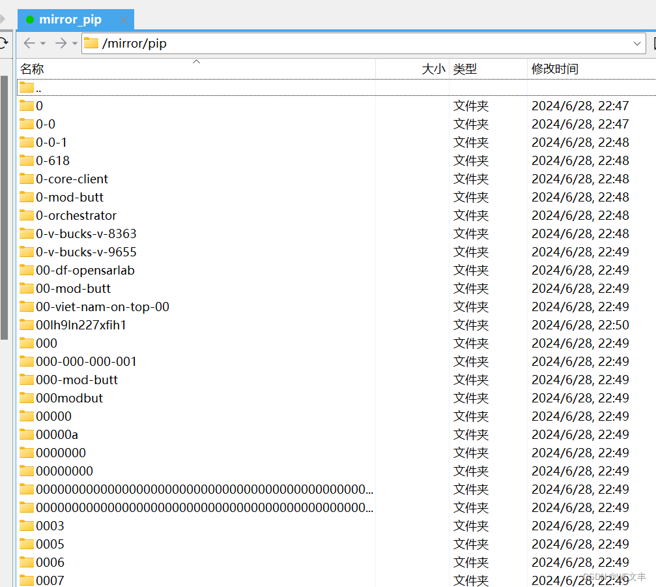656x587 pixels.
Task: Select folder icon of '0-orchestrator'
Action: click(26, 215)
